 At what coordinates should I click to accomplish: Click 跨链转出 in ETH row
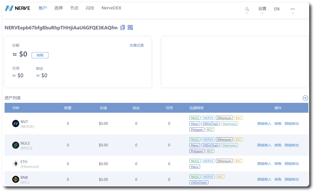coord(292,164)
